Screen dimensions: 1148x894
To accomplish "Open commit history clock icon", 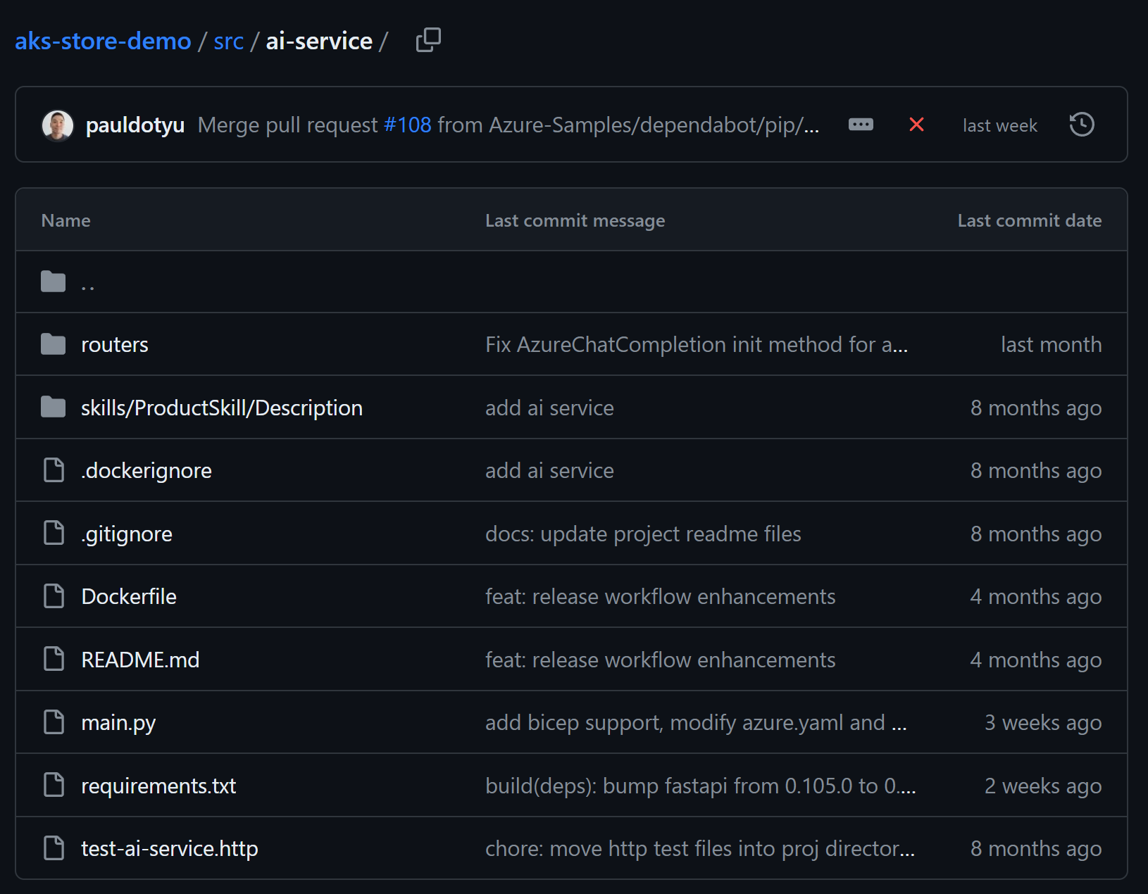I will point(1081,125).
